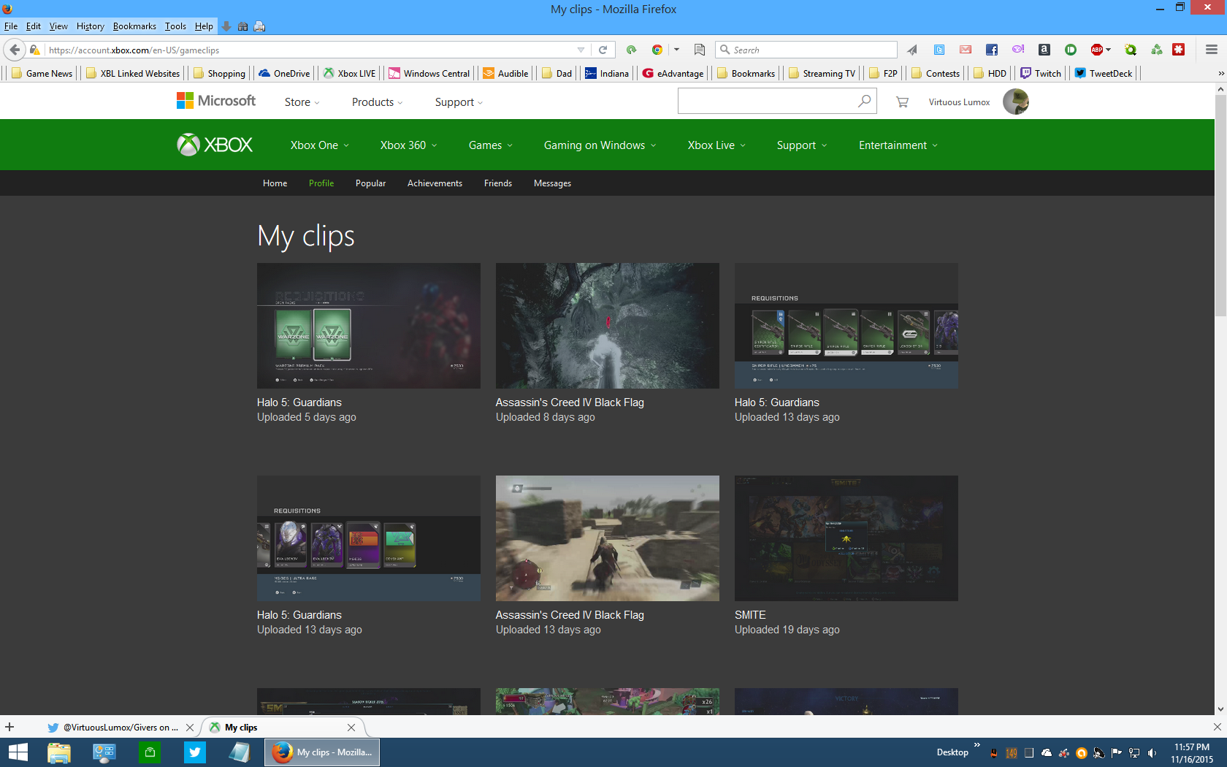Viewport: 1227px width, 767px height.
Task: Click the Microsoft logo
Action: click(x=216, y=101)
